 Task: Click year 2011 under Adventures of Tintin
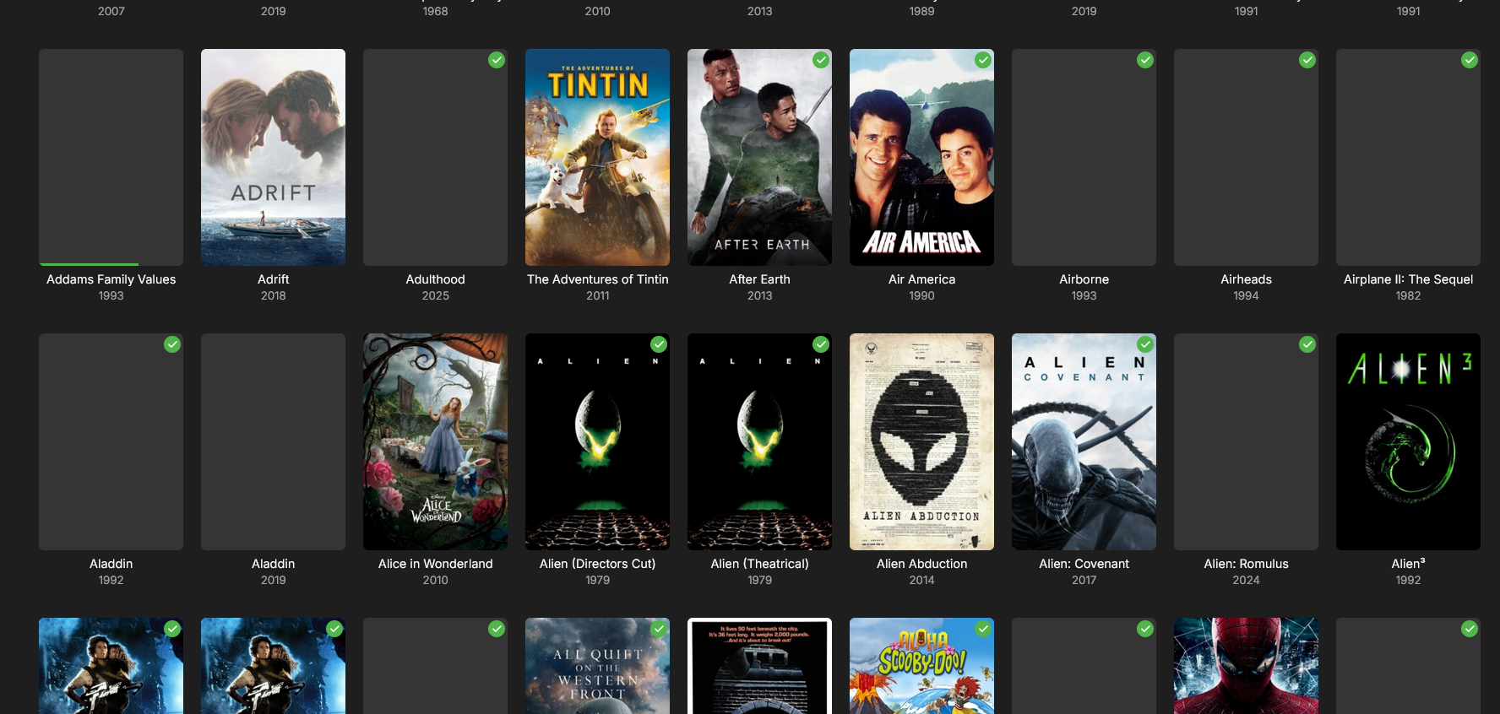[x=597, y=296]
